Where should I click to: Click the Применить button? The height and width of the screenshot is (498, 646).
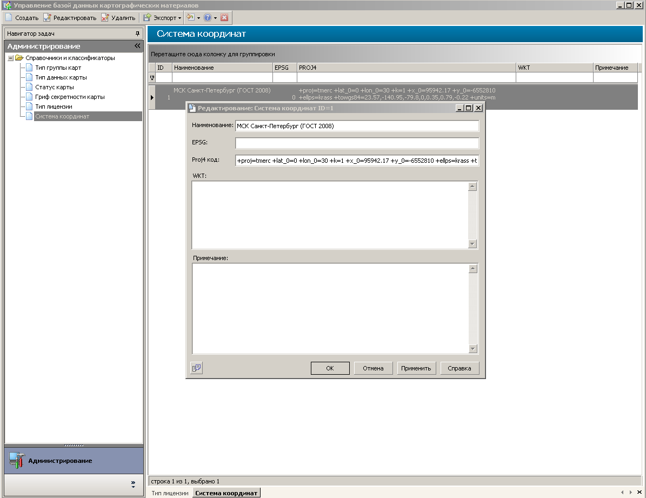coord(416,368)
